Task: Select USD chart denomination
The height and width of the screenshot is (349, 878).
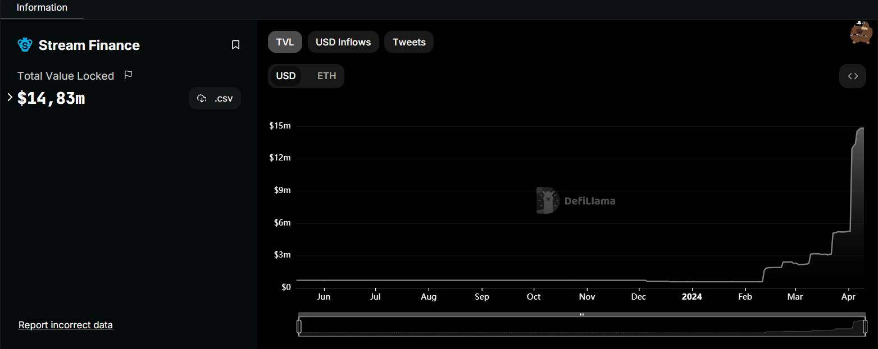Action: click(286, 76)
